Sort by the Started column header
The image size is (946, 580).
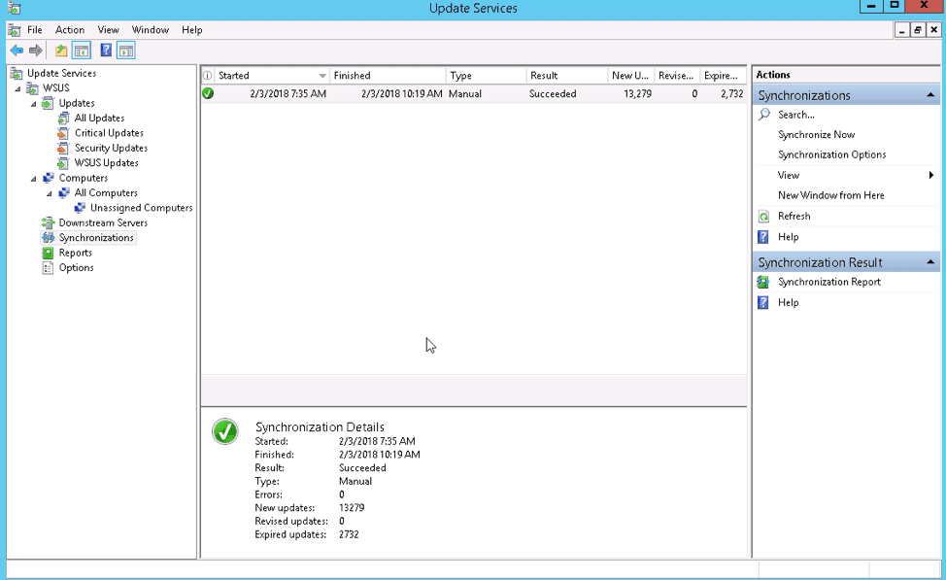point(264,76)
